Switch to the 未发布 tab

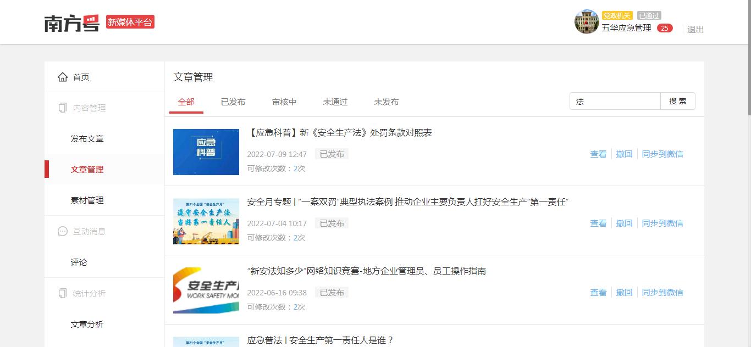point(386,102)
